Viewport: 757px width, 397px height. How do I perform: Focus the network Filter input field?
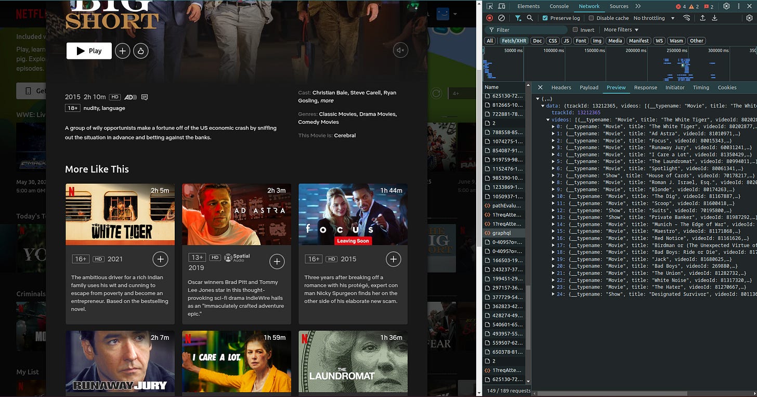pyautogui.click(x=525, y=30)
